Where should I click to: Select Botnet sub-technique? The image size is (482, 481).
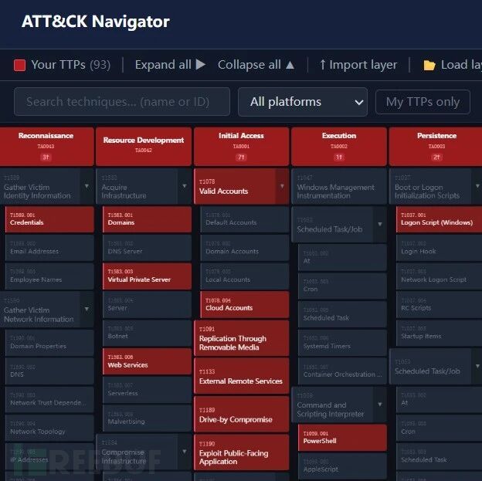click(147, 333)
